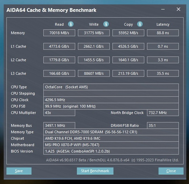Click the AIDA64 version footer text
189x184 pixels.
click(x=112, y=160)
